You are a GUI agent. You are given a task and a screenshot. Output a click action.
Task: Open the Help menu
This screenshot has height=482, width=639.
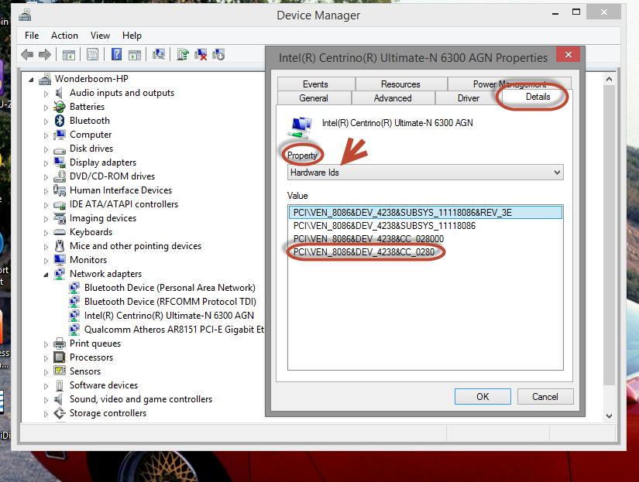[x=132, y=36]
